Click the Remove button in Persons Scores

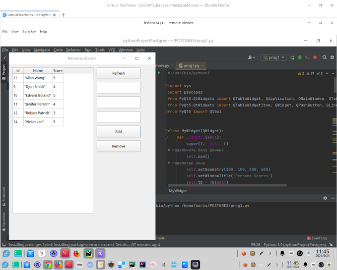pyautogui.click(x=118, y=146)
